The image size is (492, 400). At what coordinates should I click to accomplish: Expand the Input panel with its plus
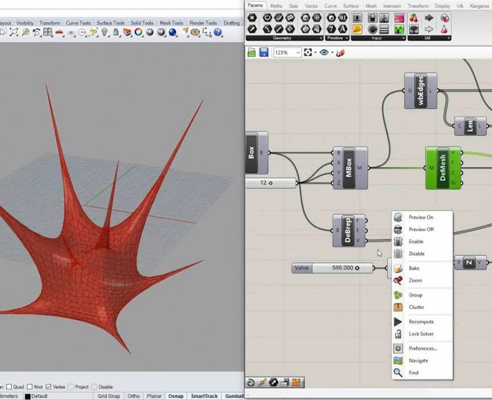coord(403,38)
